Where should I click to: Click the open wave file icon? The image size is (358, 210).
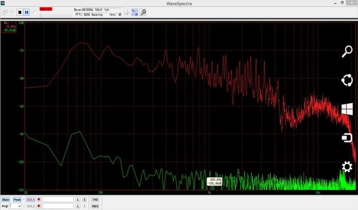pyautogui.click(x=5, y=12)
